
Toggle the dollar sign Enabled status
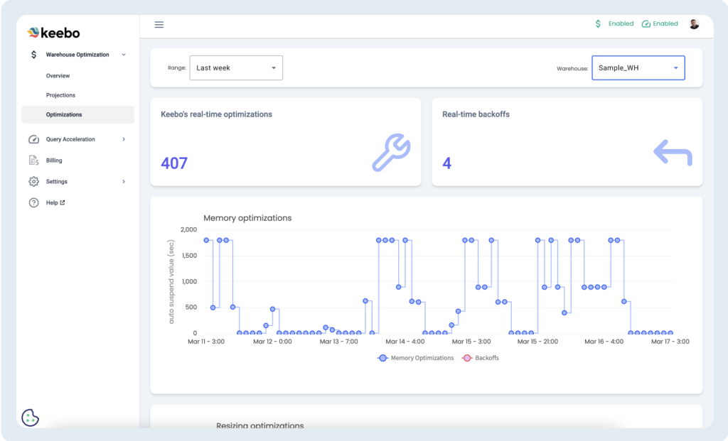[x=614, y=24]
